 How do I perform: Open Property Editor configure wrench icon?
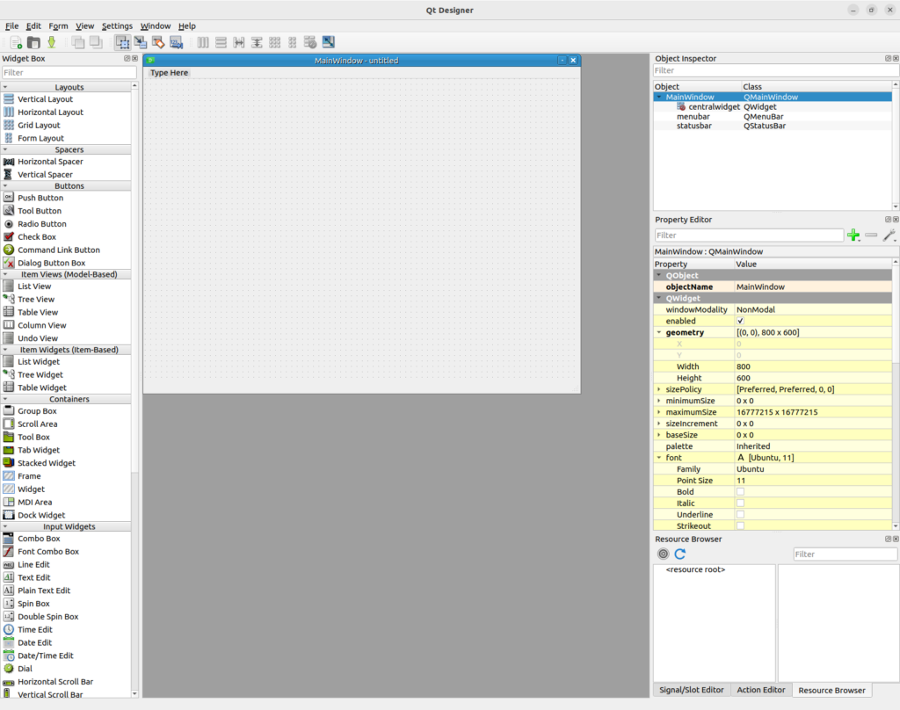pyautogui.click(x=889, y=235)
